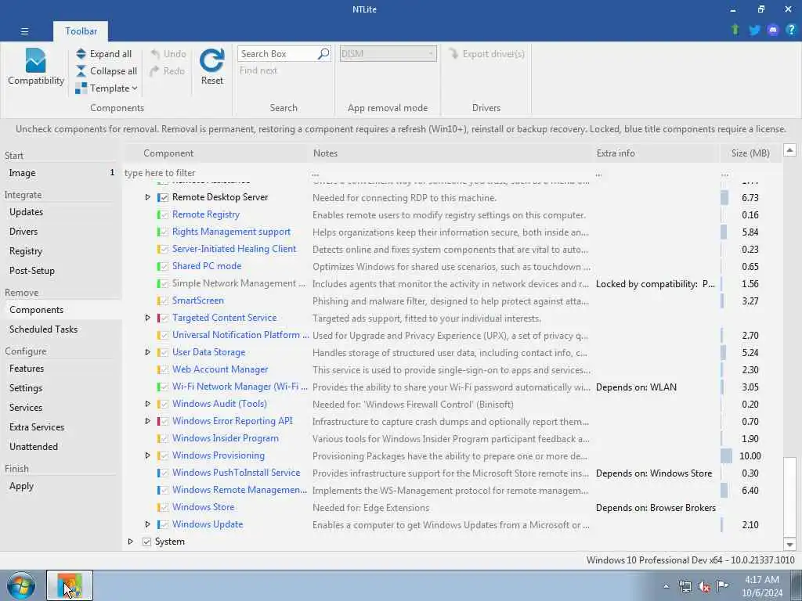Select the Universal Notification Platform row
Screen dimensions: 802x601
(453, 335)
